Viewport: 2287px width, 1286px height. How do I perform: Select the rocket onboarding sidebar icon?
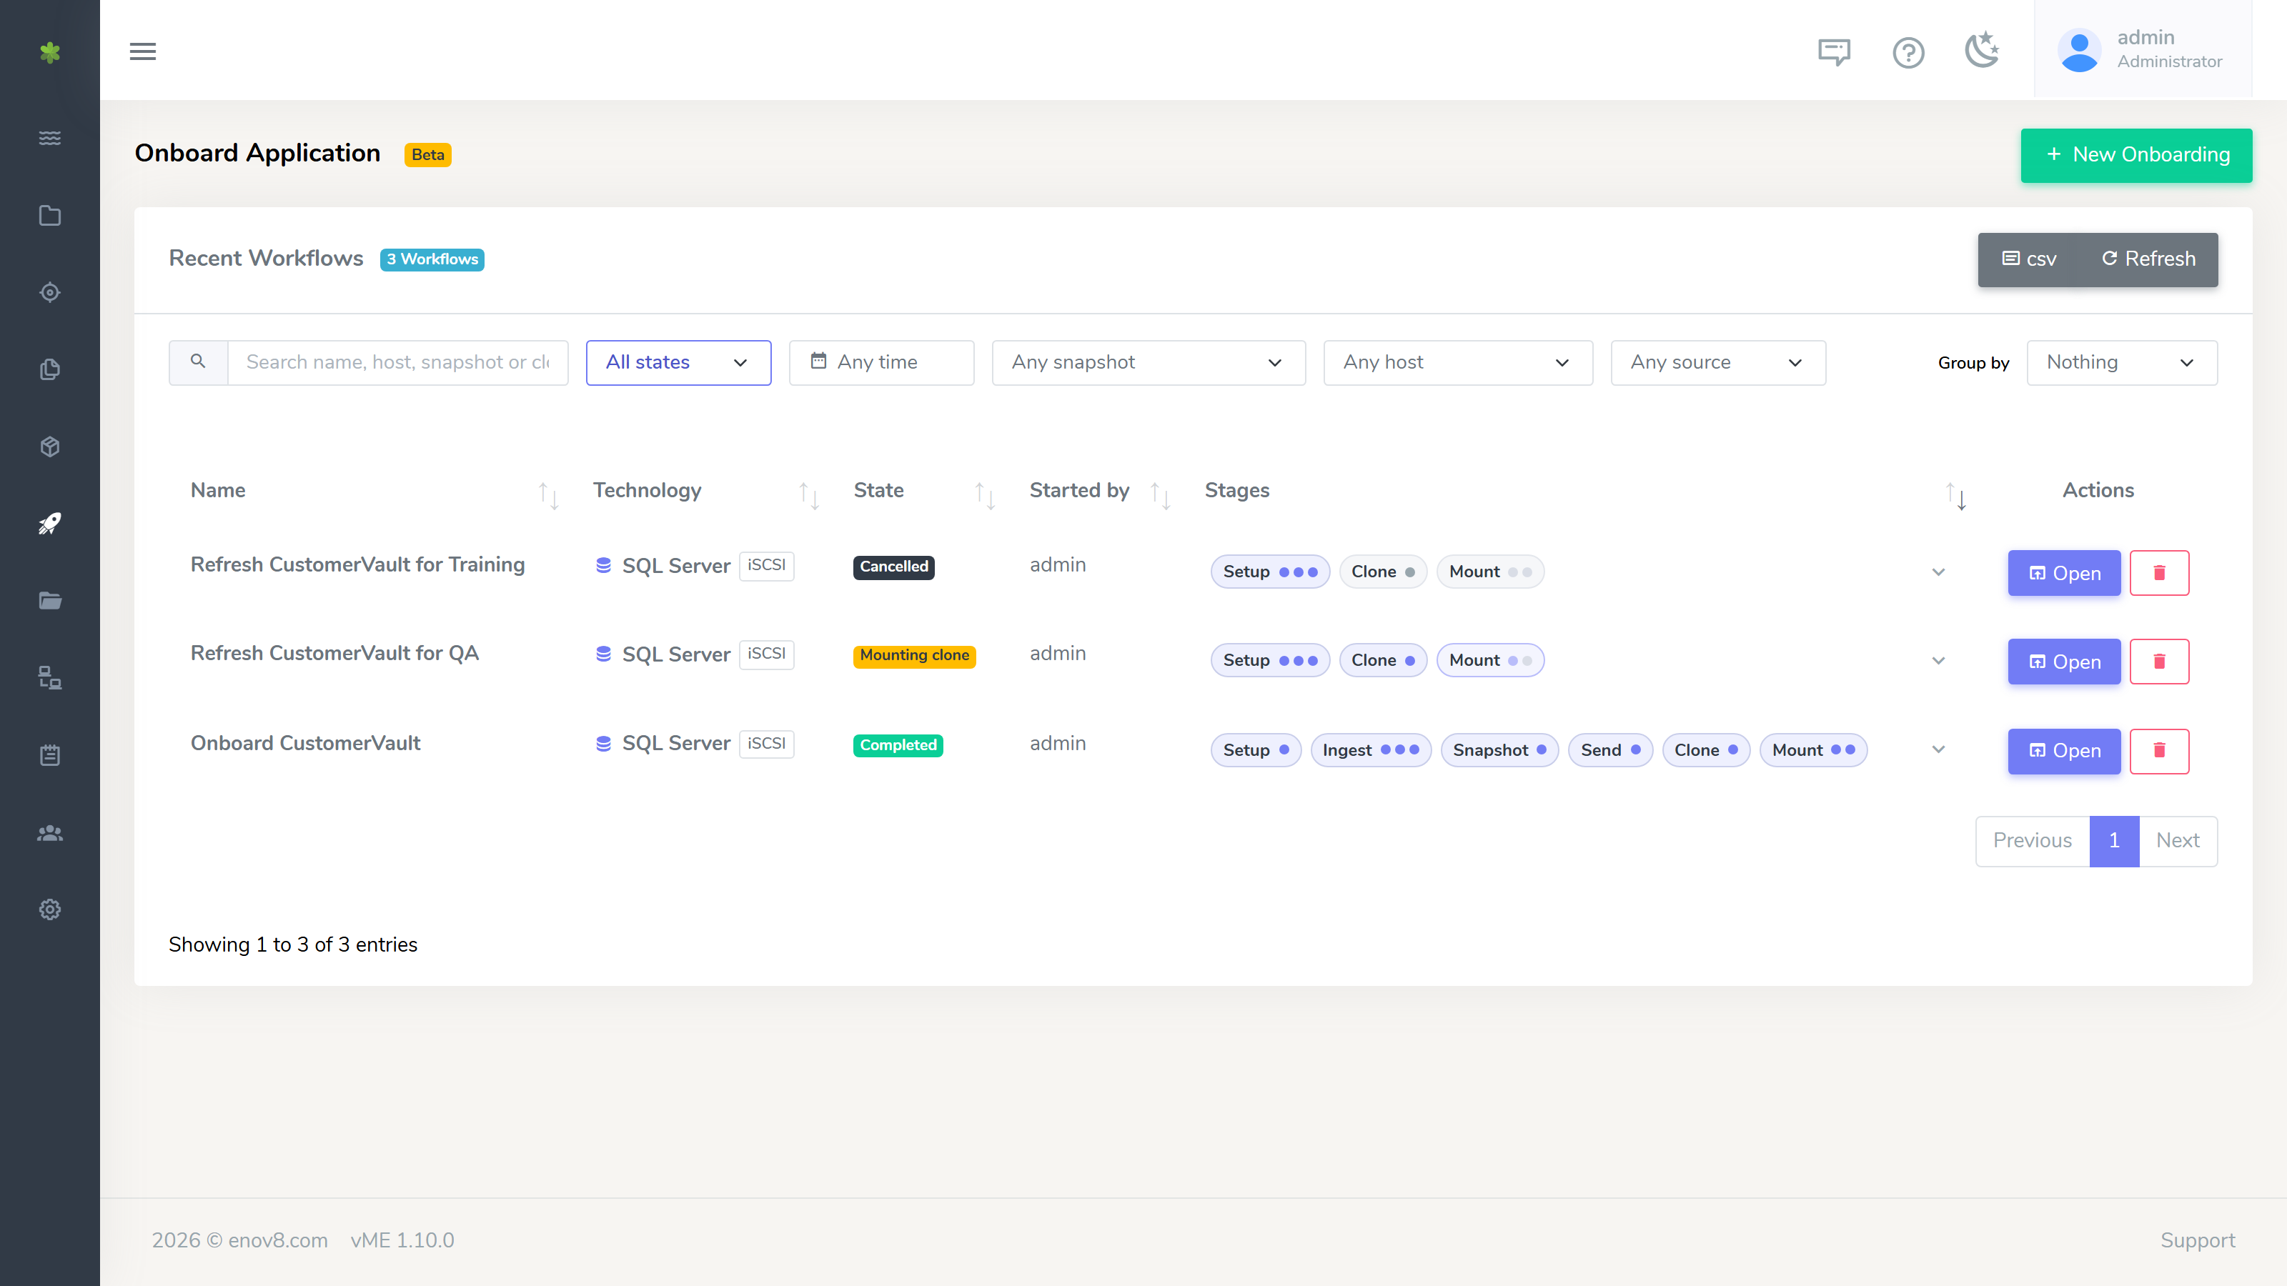(50, 524)
